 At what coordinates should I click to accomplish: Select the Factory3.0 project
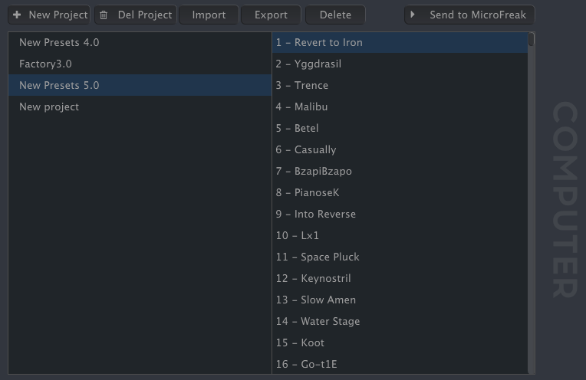pos(140,64)
